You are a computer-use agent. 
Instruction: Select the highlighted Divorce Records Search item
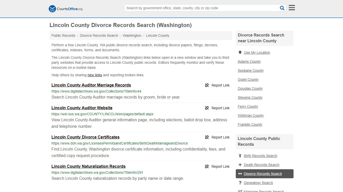click(x=265, y=174)
